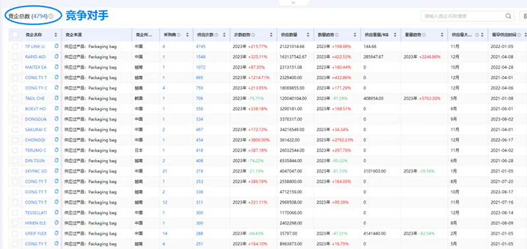Screen dimensions: 527x249
Task: Click copy icon next to HINEN ELE
Action: [56, 223]
